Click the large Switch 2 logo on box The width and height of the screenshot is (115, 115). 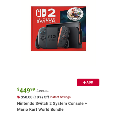coord(46,13)
